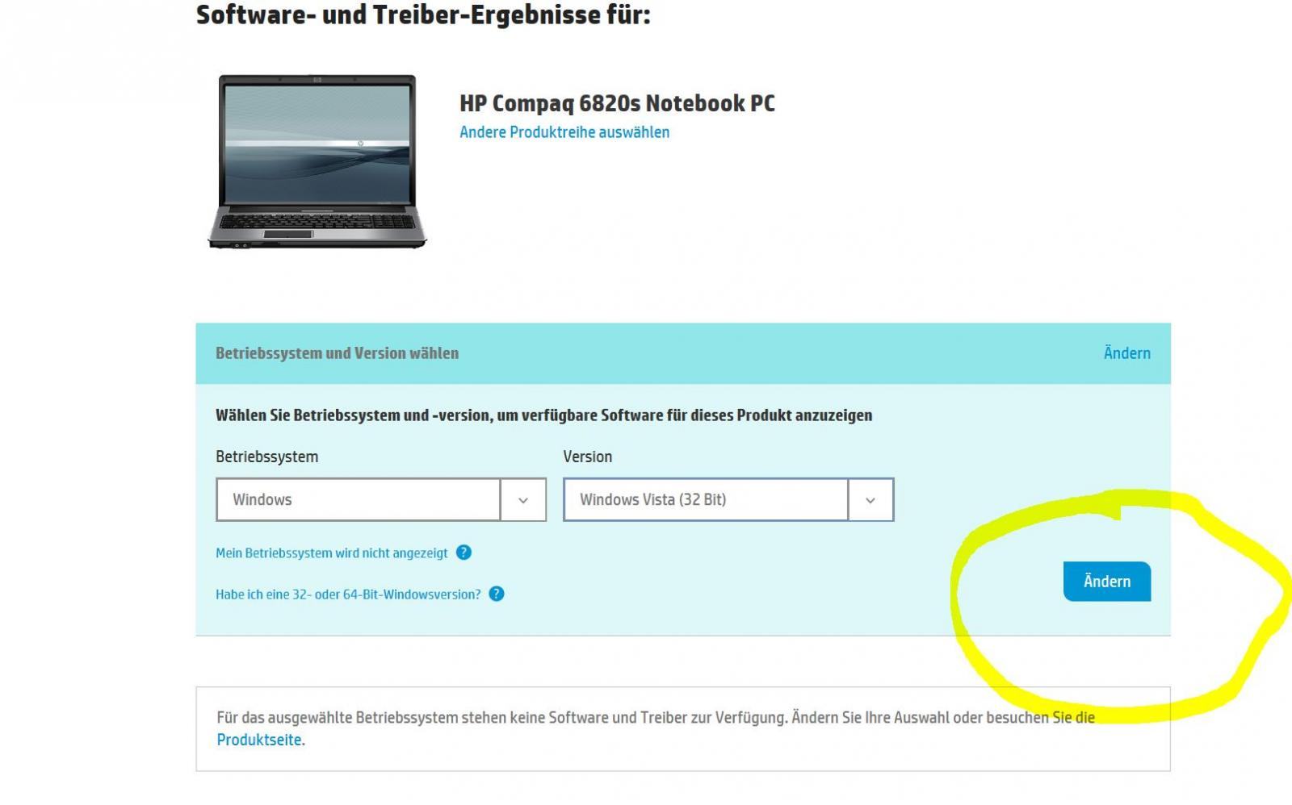Screen dimensions: 1292x805
Task: Click the 'Betriebssystem' field label
Action: tap(266, 457)
